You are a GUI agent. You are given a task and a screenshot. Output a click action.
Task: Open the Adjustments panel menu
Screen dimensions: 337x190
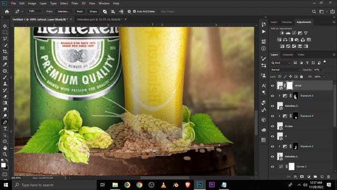334,22
